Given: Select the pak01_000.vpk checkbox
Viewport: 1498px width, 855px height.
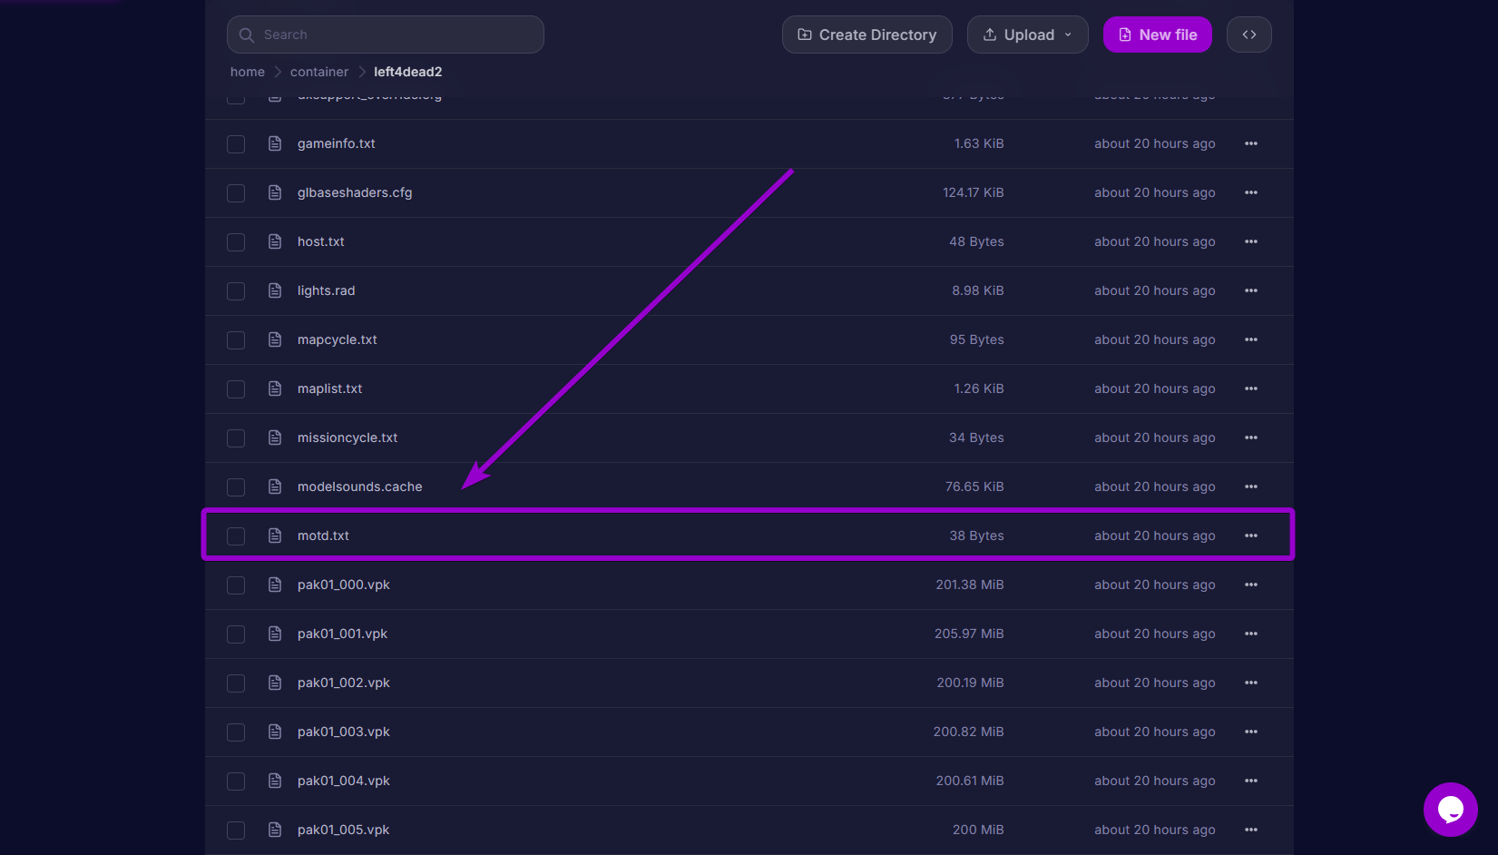Looking at the screenshot, I should 236,585.
